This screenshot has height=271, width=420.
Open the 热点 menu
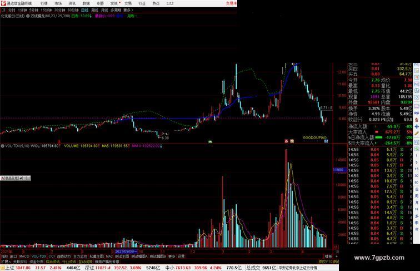click(156, 3)
